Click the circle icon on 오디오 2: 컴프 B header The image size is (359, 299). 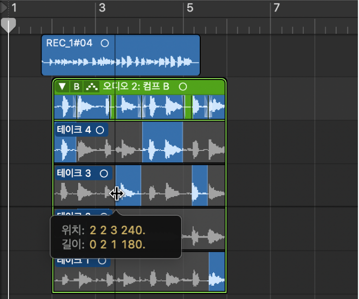pyautogui.click(x=183, y=87)
